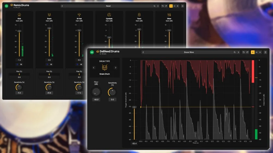This screenshot has width=273, height=153.
Task: Select state B in Remix:Drums
Action: 178,6
